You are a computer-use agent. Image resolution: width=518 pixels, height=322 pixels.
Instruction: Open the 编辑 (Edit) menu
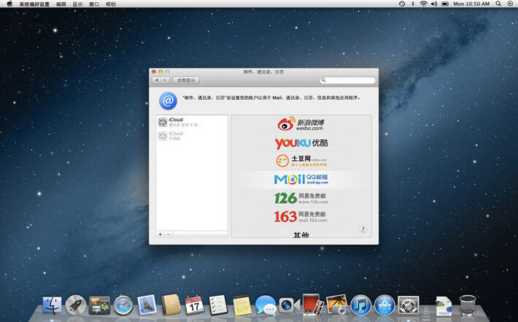61,4
